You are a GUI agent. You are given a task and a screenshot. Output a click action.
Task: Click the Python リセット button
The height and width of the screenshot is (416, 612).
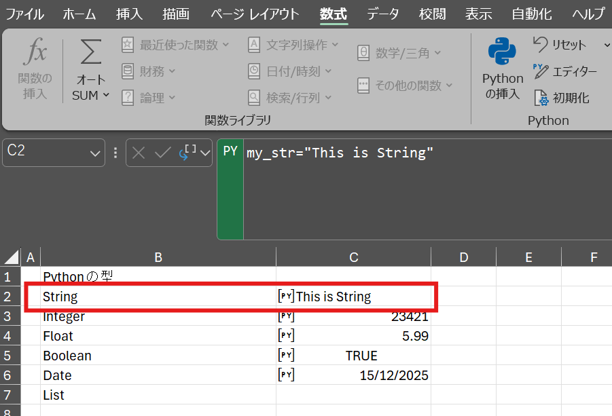click(559, 45)
